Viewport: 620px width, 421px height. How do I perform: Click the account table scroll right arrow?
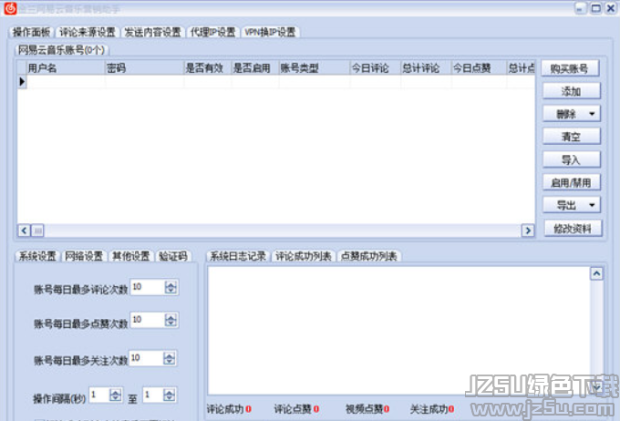click(x=528, y=231)
